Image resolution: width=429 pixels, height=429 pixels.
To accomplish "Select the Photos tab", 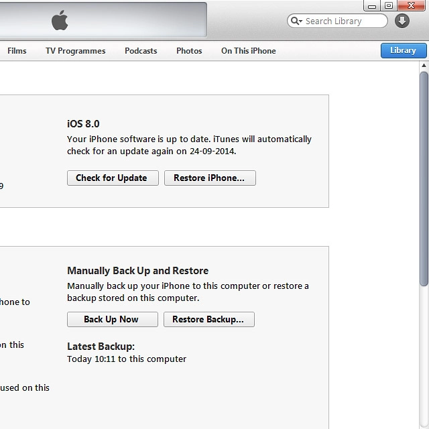I will 189,51.
